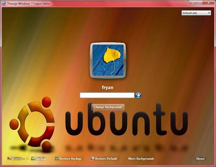Screen dimensions: 216x167
Task: Click the Browse icon at bottom left
Action: [9, 158]
